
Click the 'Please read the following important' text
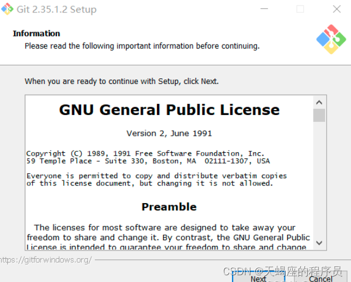pos(142,46)
